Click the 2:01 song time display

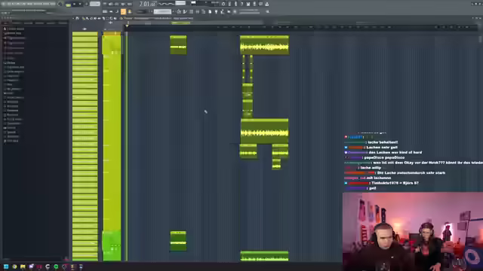[147, 4]
